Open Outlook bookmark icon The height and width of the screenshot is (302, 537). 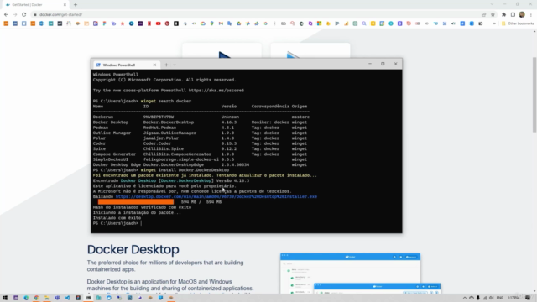pyautogui.click(x=42, y=23)
